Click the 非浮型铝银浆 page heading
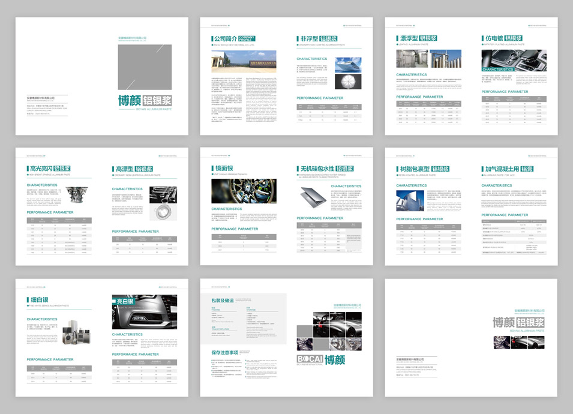Viewport: 573px width, 414px height. pyautogui.click(x=320, y=38)
